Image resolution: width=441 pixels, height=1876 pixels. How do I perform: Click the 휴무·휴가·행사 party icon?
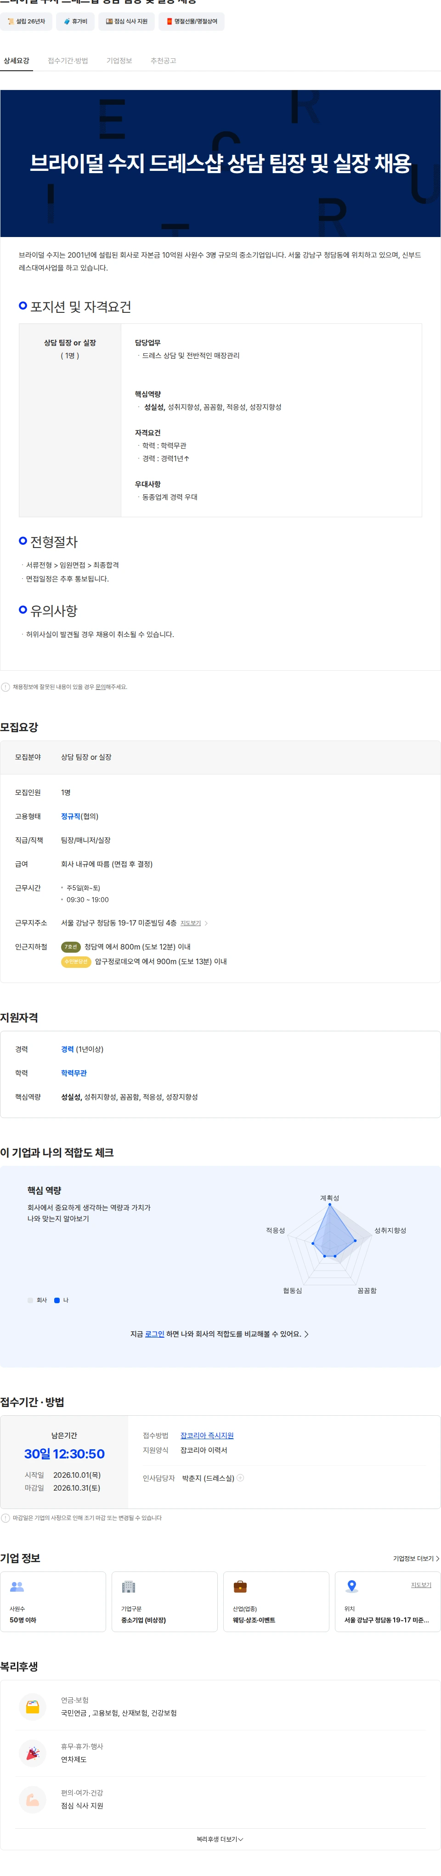33,1753
